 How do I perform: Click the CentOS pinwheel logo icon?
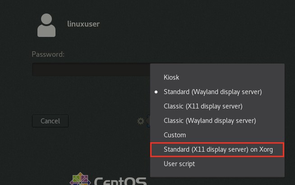79,180
